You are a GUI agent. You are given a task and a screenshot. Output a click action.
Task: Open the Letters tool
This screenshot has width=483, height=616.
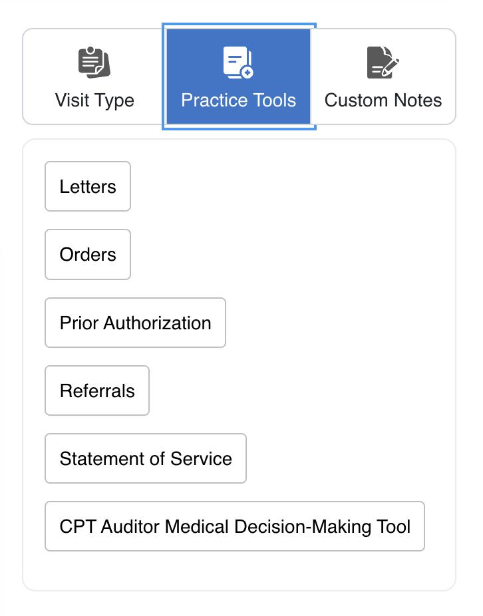(88, 187)
